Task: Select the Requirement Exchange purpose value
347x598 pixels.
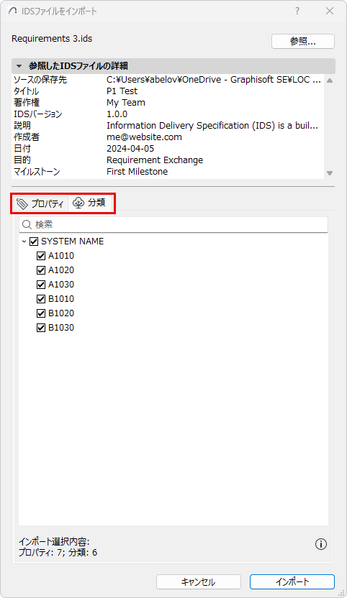Action: point(155,160)
